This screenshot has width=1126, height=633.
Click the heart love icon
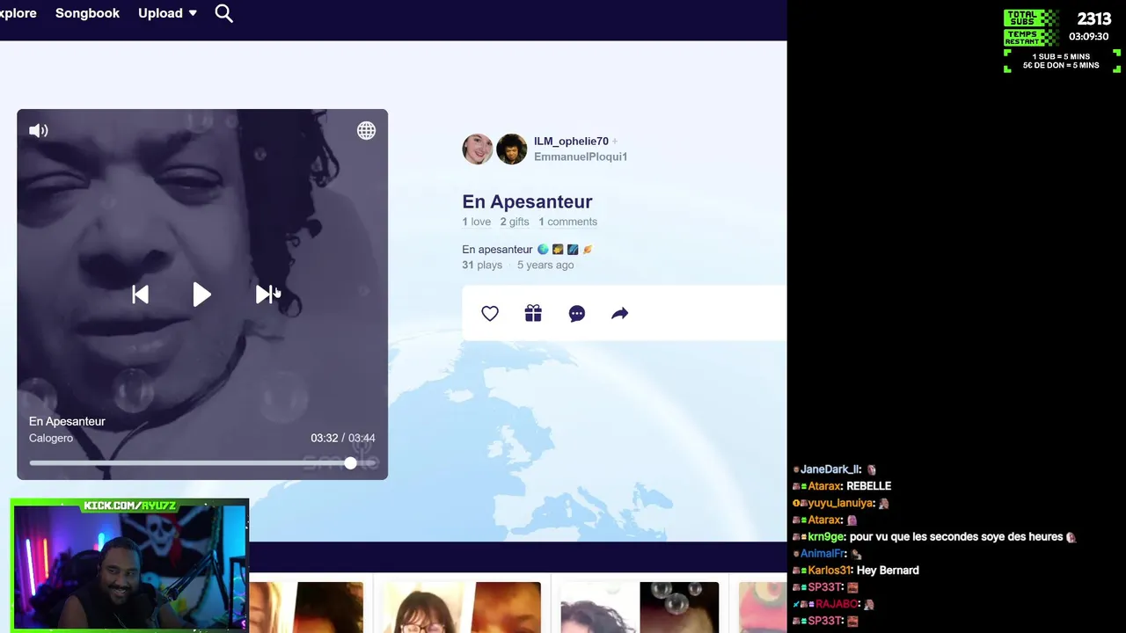[490, 314]
